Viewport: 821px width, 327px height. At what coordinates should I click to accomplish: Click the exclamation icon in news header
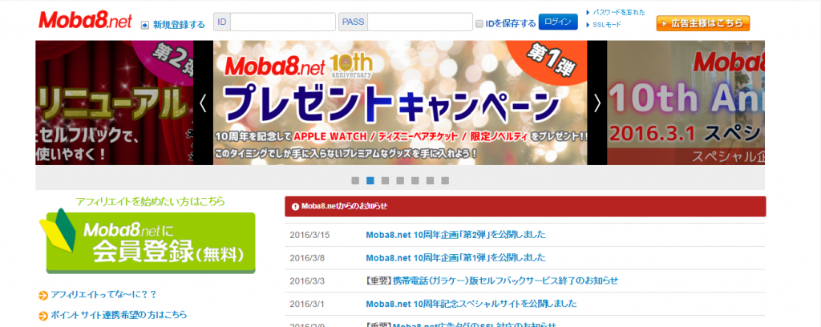click(295, 206)
